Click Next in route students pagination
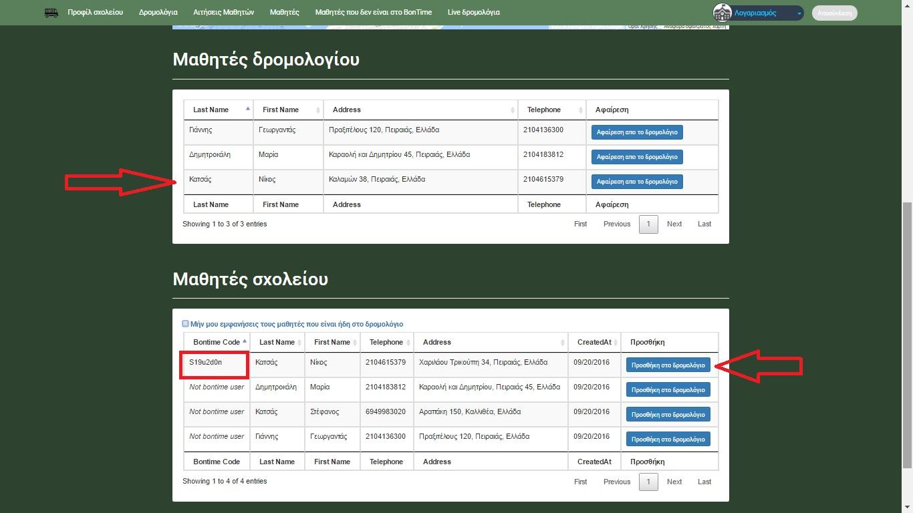This screenshot has height=513, width=913. [674, 224]
